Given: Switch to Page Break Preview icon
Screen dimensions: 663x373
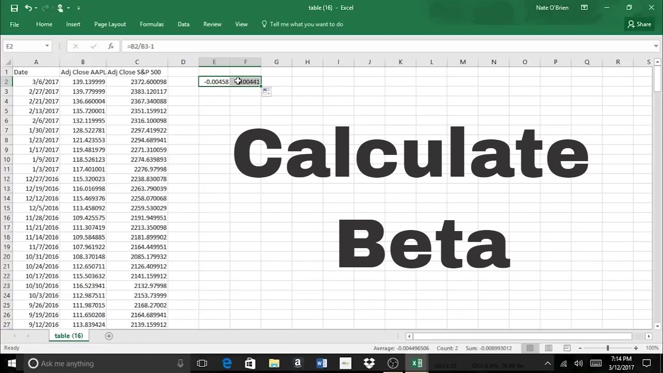Looking at the screenshot, I should click(567, 348).
